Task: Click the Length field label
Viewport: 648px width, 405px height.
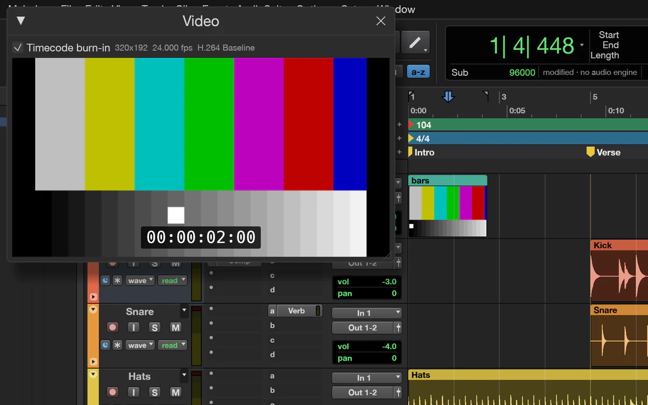Action: tap(604, 55)
